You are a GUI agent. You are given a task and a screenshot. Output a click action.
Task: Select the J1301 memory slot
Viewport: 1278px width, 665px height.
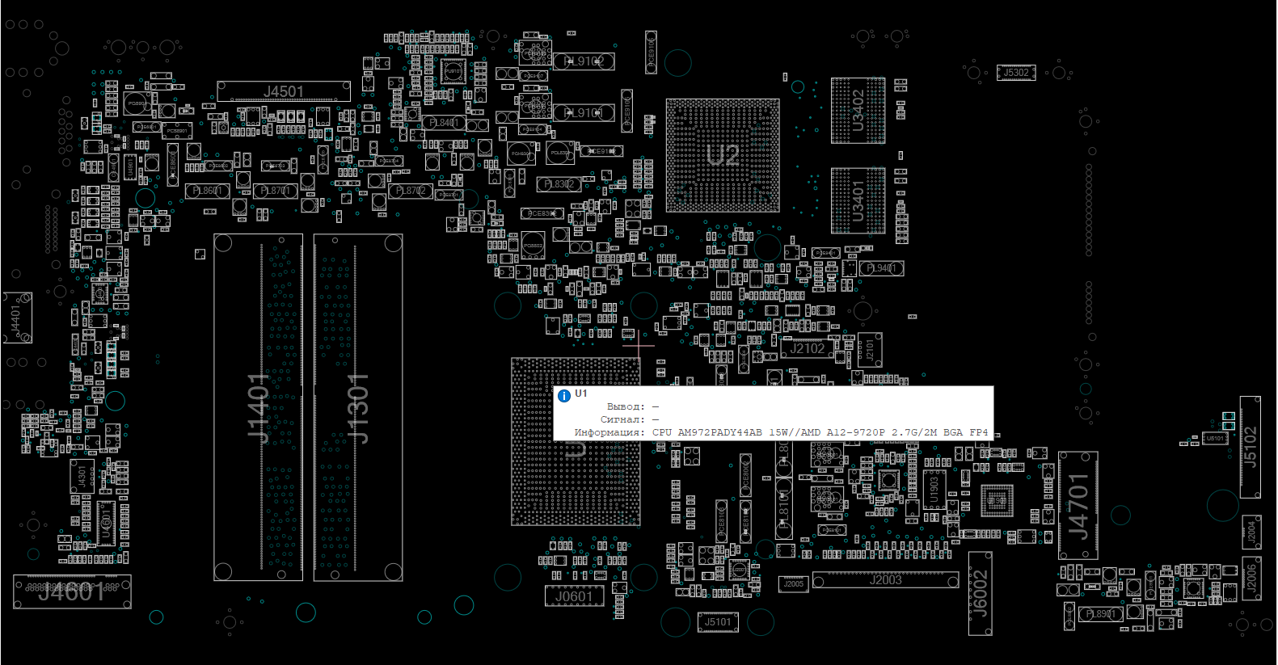[x=357, y=407]
